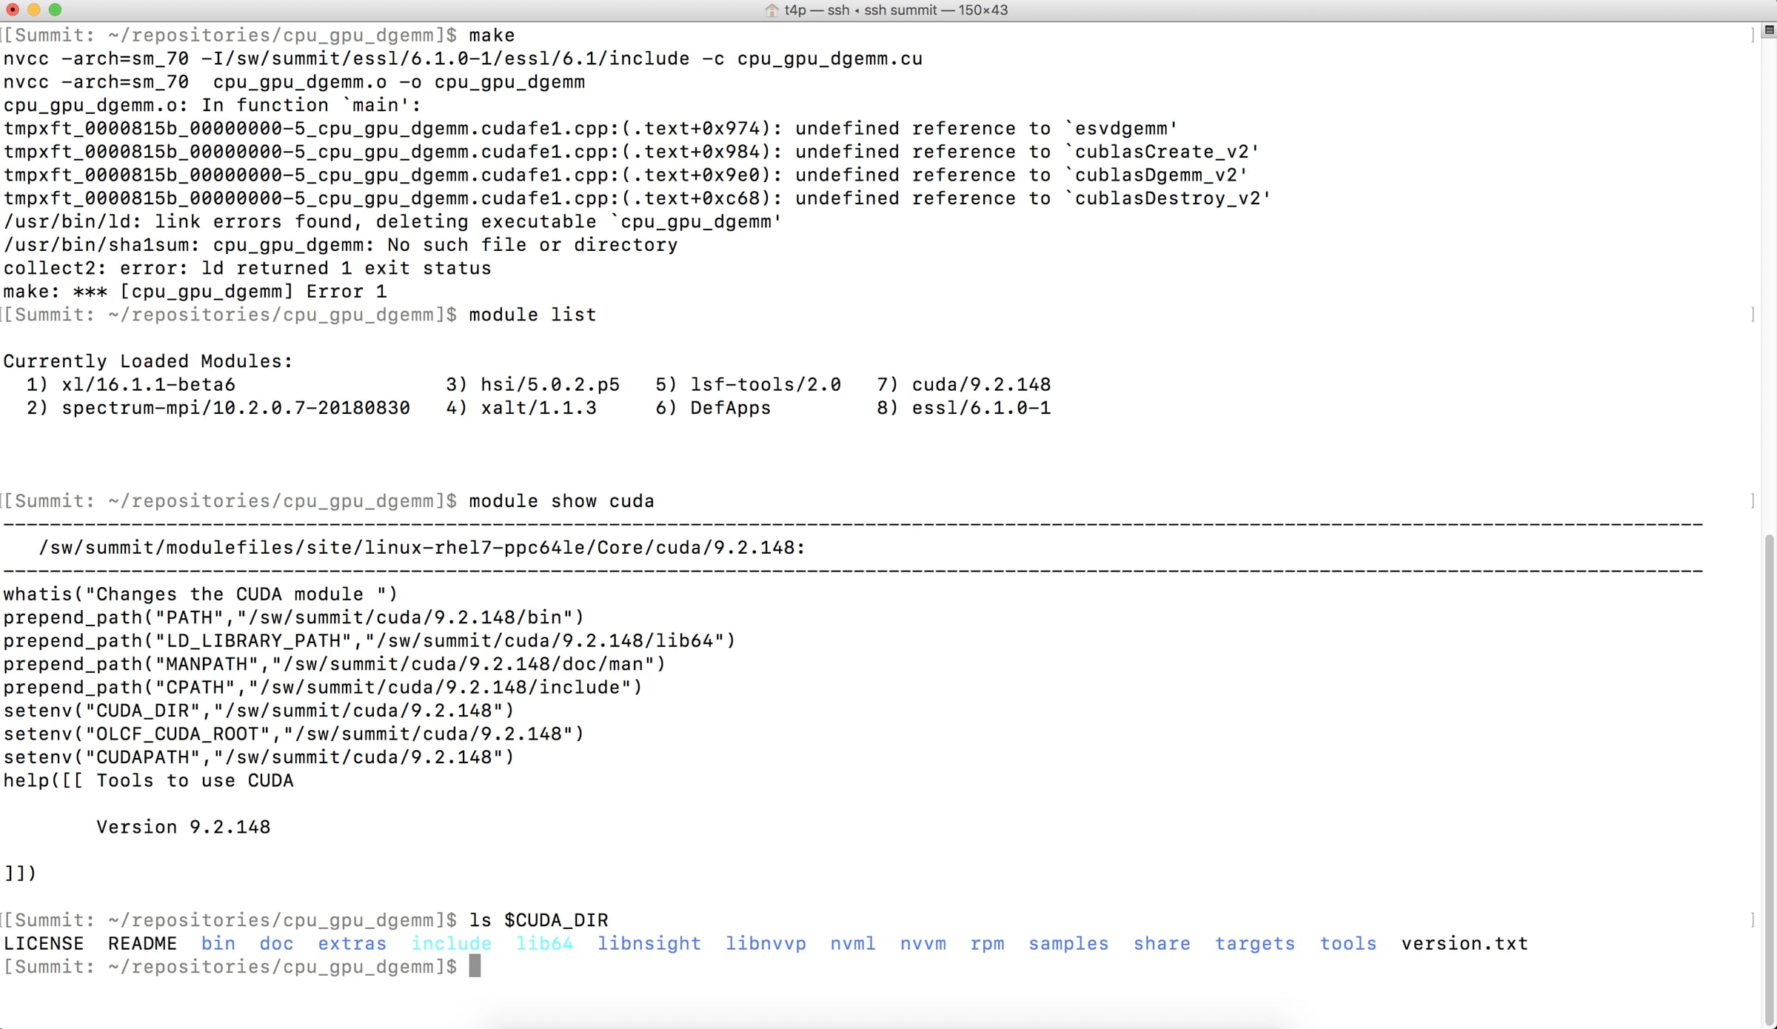Viewport: 1777px width, 1029px height.
Task: Click the mark bracket beside 'module show cuda' line
Action: pos(1753,501)
